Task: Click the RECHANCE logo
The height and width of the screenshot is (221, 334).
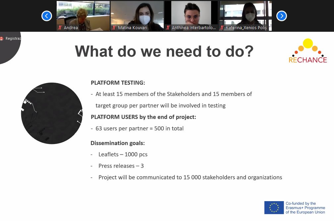Action: click(307, 51)
